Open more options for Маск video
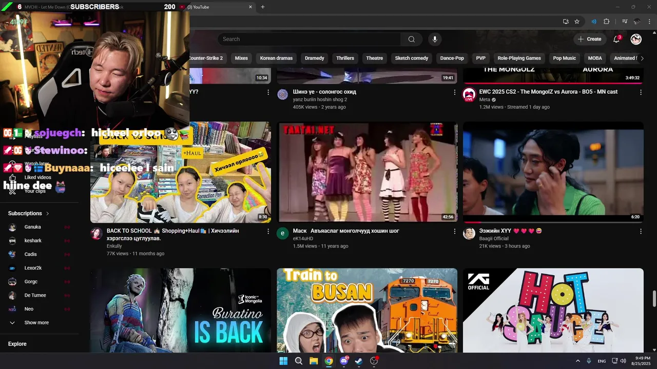The width and height of the screenshot is (657, 369). click(454, 231)
